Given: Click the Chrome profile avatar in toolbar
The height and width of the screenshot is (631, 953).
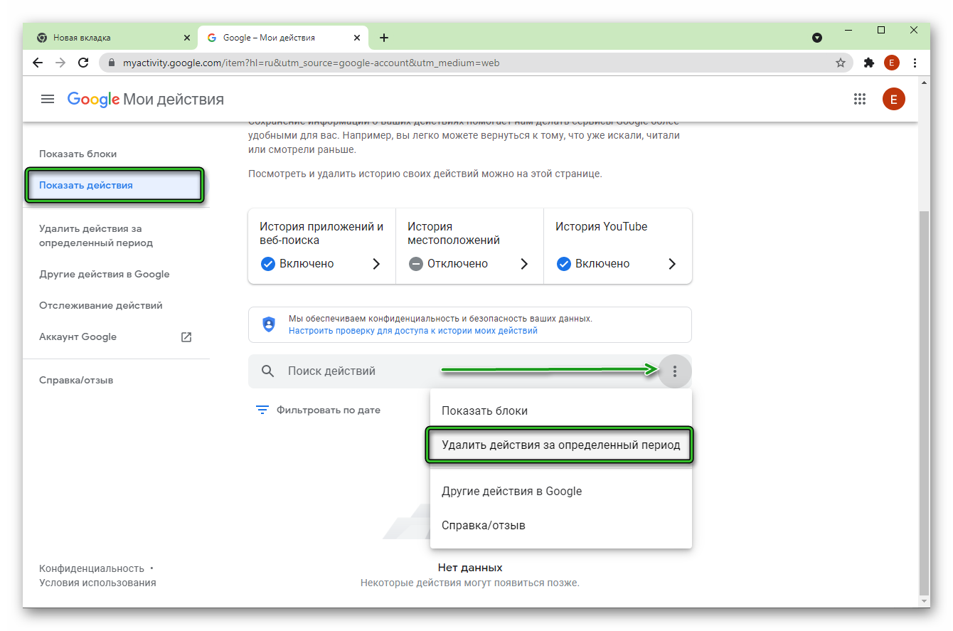Looking at the screenshot, I should (x=892, y=63).
